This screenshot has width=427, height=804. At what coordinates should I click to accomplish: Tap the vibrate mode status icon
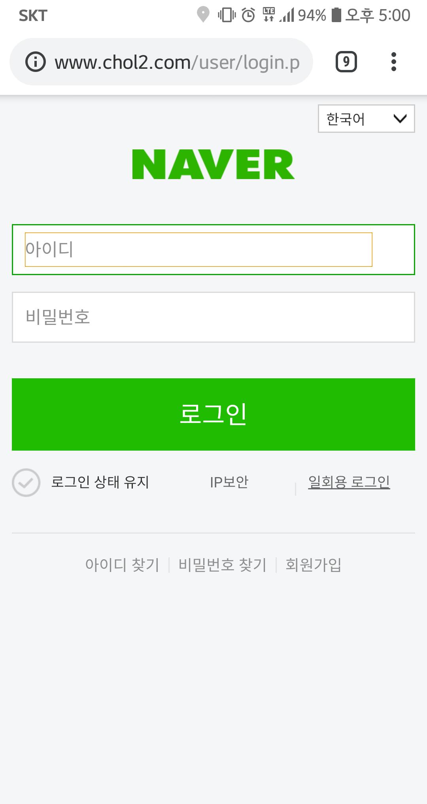pos(227,15)
